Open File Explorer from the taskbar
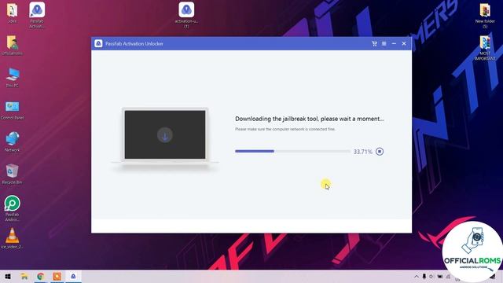The width and height of the screenshot is (503, 283). [24, 276]
